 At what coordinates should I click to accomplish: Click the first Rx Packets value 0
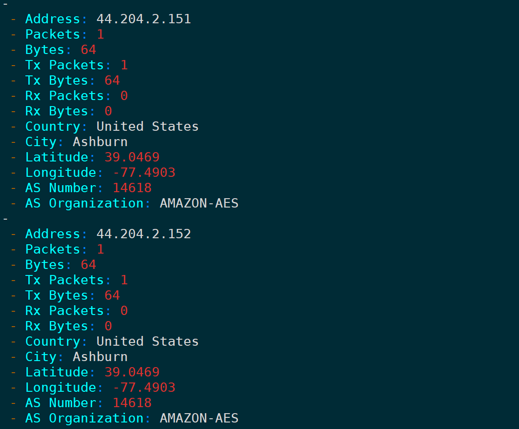click(124, 96)
